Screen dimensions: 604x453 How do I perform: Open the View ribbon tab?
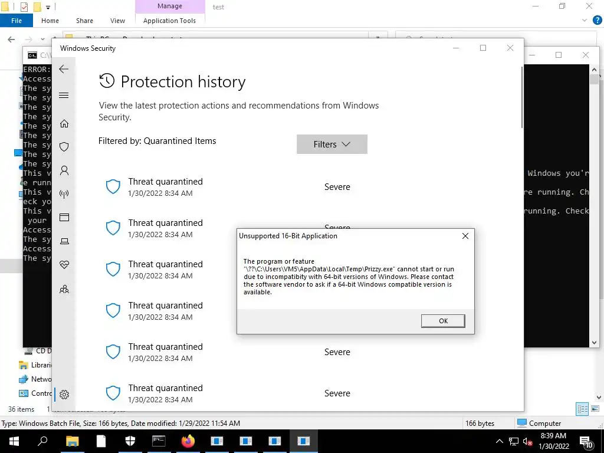tap(117, 21)
